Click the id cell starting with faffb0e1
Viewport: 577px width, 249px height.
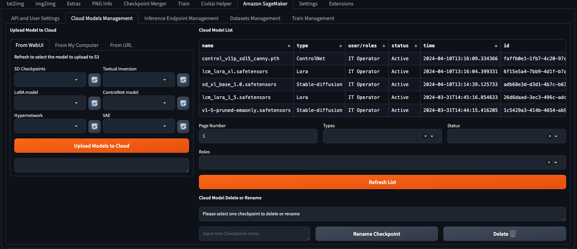tap(533, 59)
